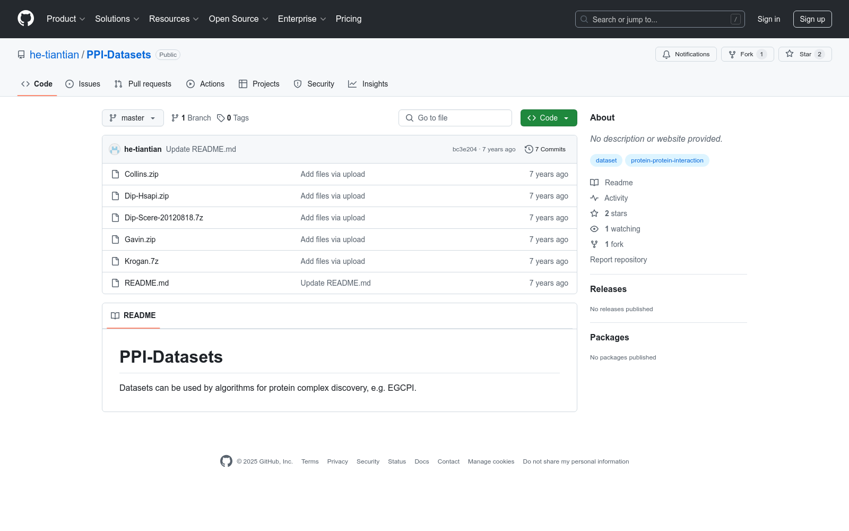The height and width of the screenshot is (531, 849).
Task: Select the README tab in file viewer
Action: point(133,315)
